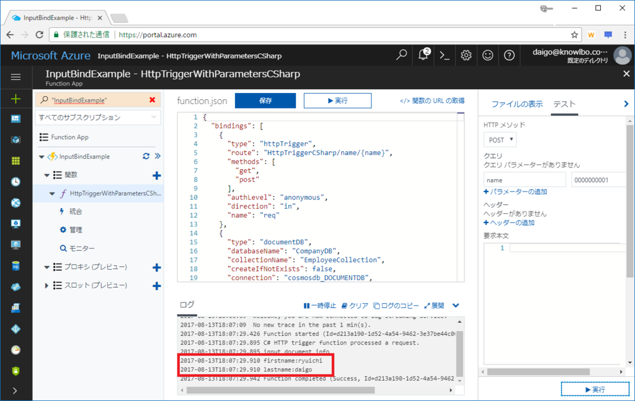Close the InputBindExample blade

coord(626,74)
